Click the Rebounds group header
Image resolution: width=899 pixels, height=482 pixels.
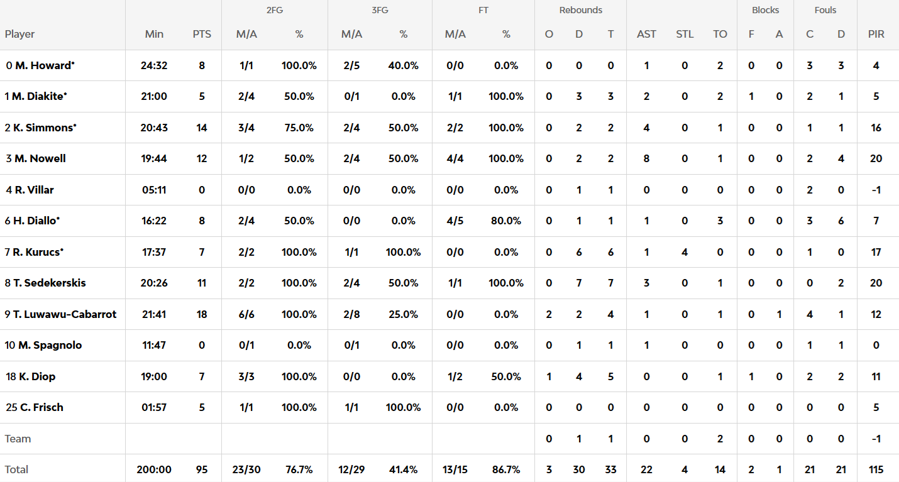click(x=580, y=10)
